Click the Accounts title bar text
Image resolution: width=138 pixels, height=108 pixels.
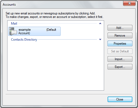tap(9, 5)
